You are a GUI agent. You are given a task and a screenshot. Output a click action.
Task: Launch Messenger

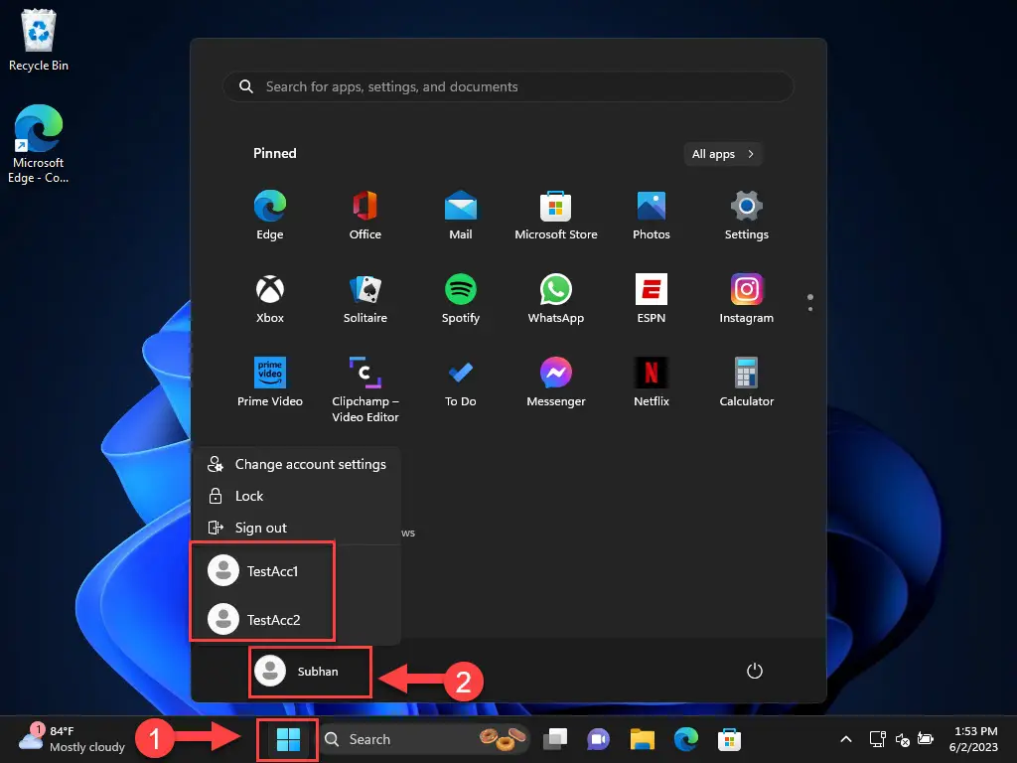coord(556,382)
